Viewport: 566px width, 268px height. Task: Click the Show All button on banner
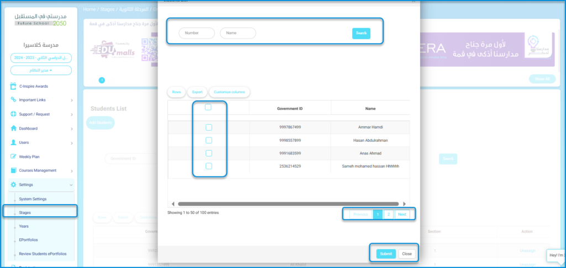click(x=542, y=79)
